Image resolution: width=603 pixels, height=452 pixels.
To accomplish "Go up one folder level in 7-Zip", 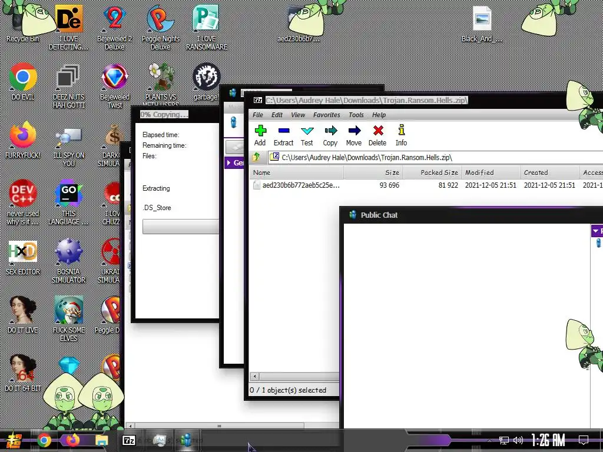I will click(x=257, y=157).
